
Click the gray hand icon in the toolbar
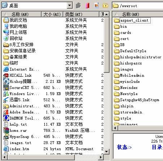tap(78, 5)
